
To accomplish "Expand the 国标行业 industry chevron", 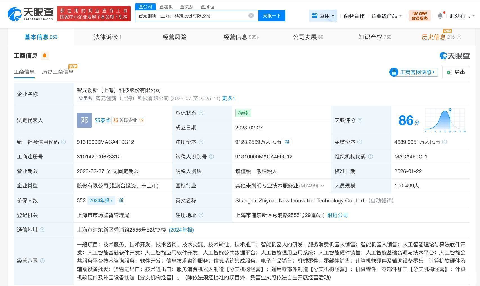I will [322, 186].
